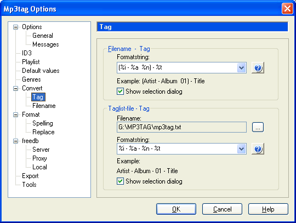
Task: Select Messages in the options tree
Action: [x=45, y=44]
